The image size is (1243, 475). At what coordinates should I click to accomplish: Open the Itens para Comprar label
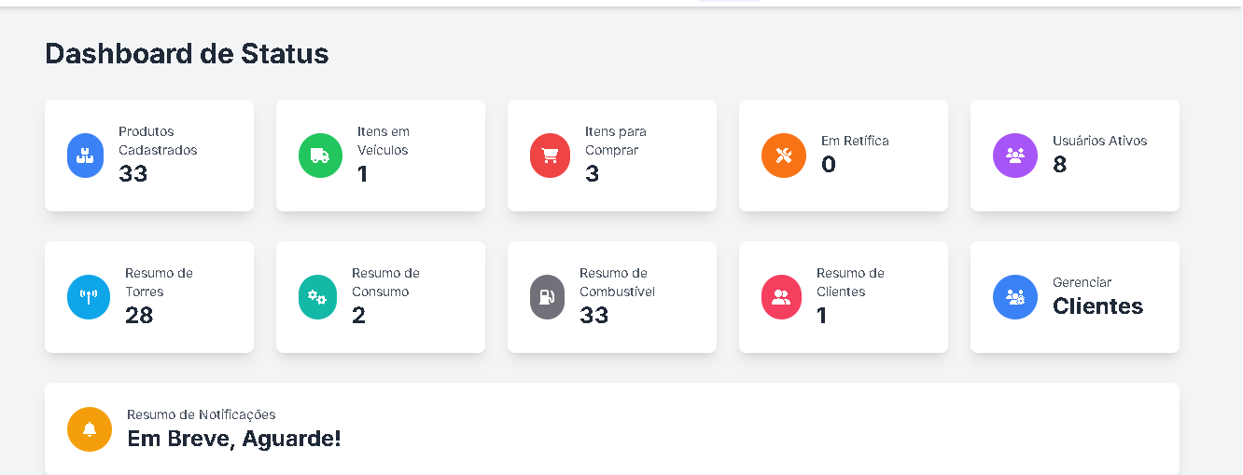tap(616, 141)
